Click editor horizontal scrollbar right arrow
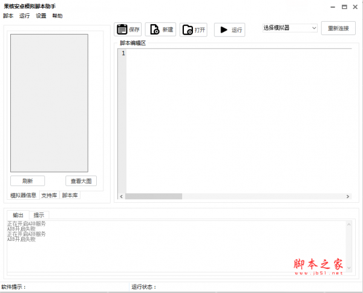 [348, 196]
